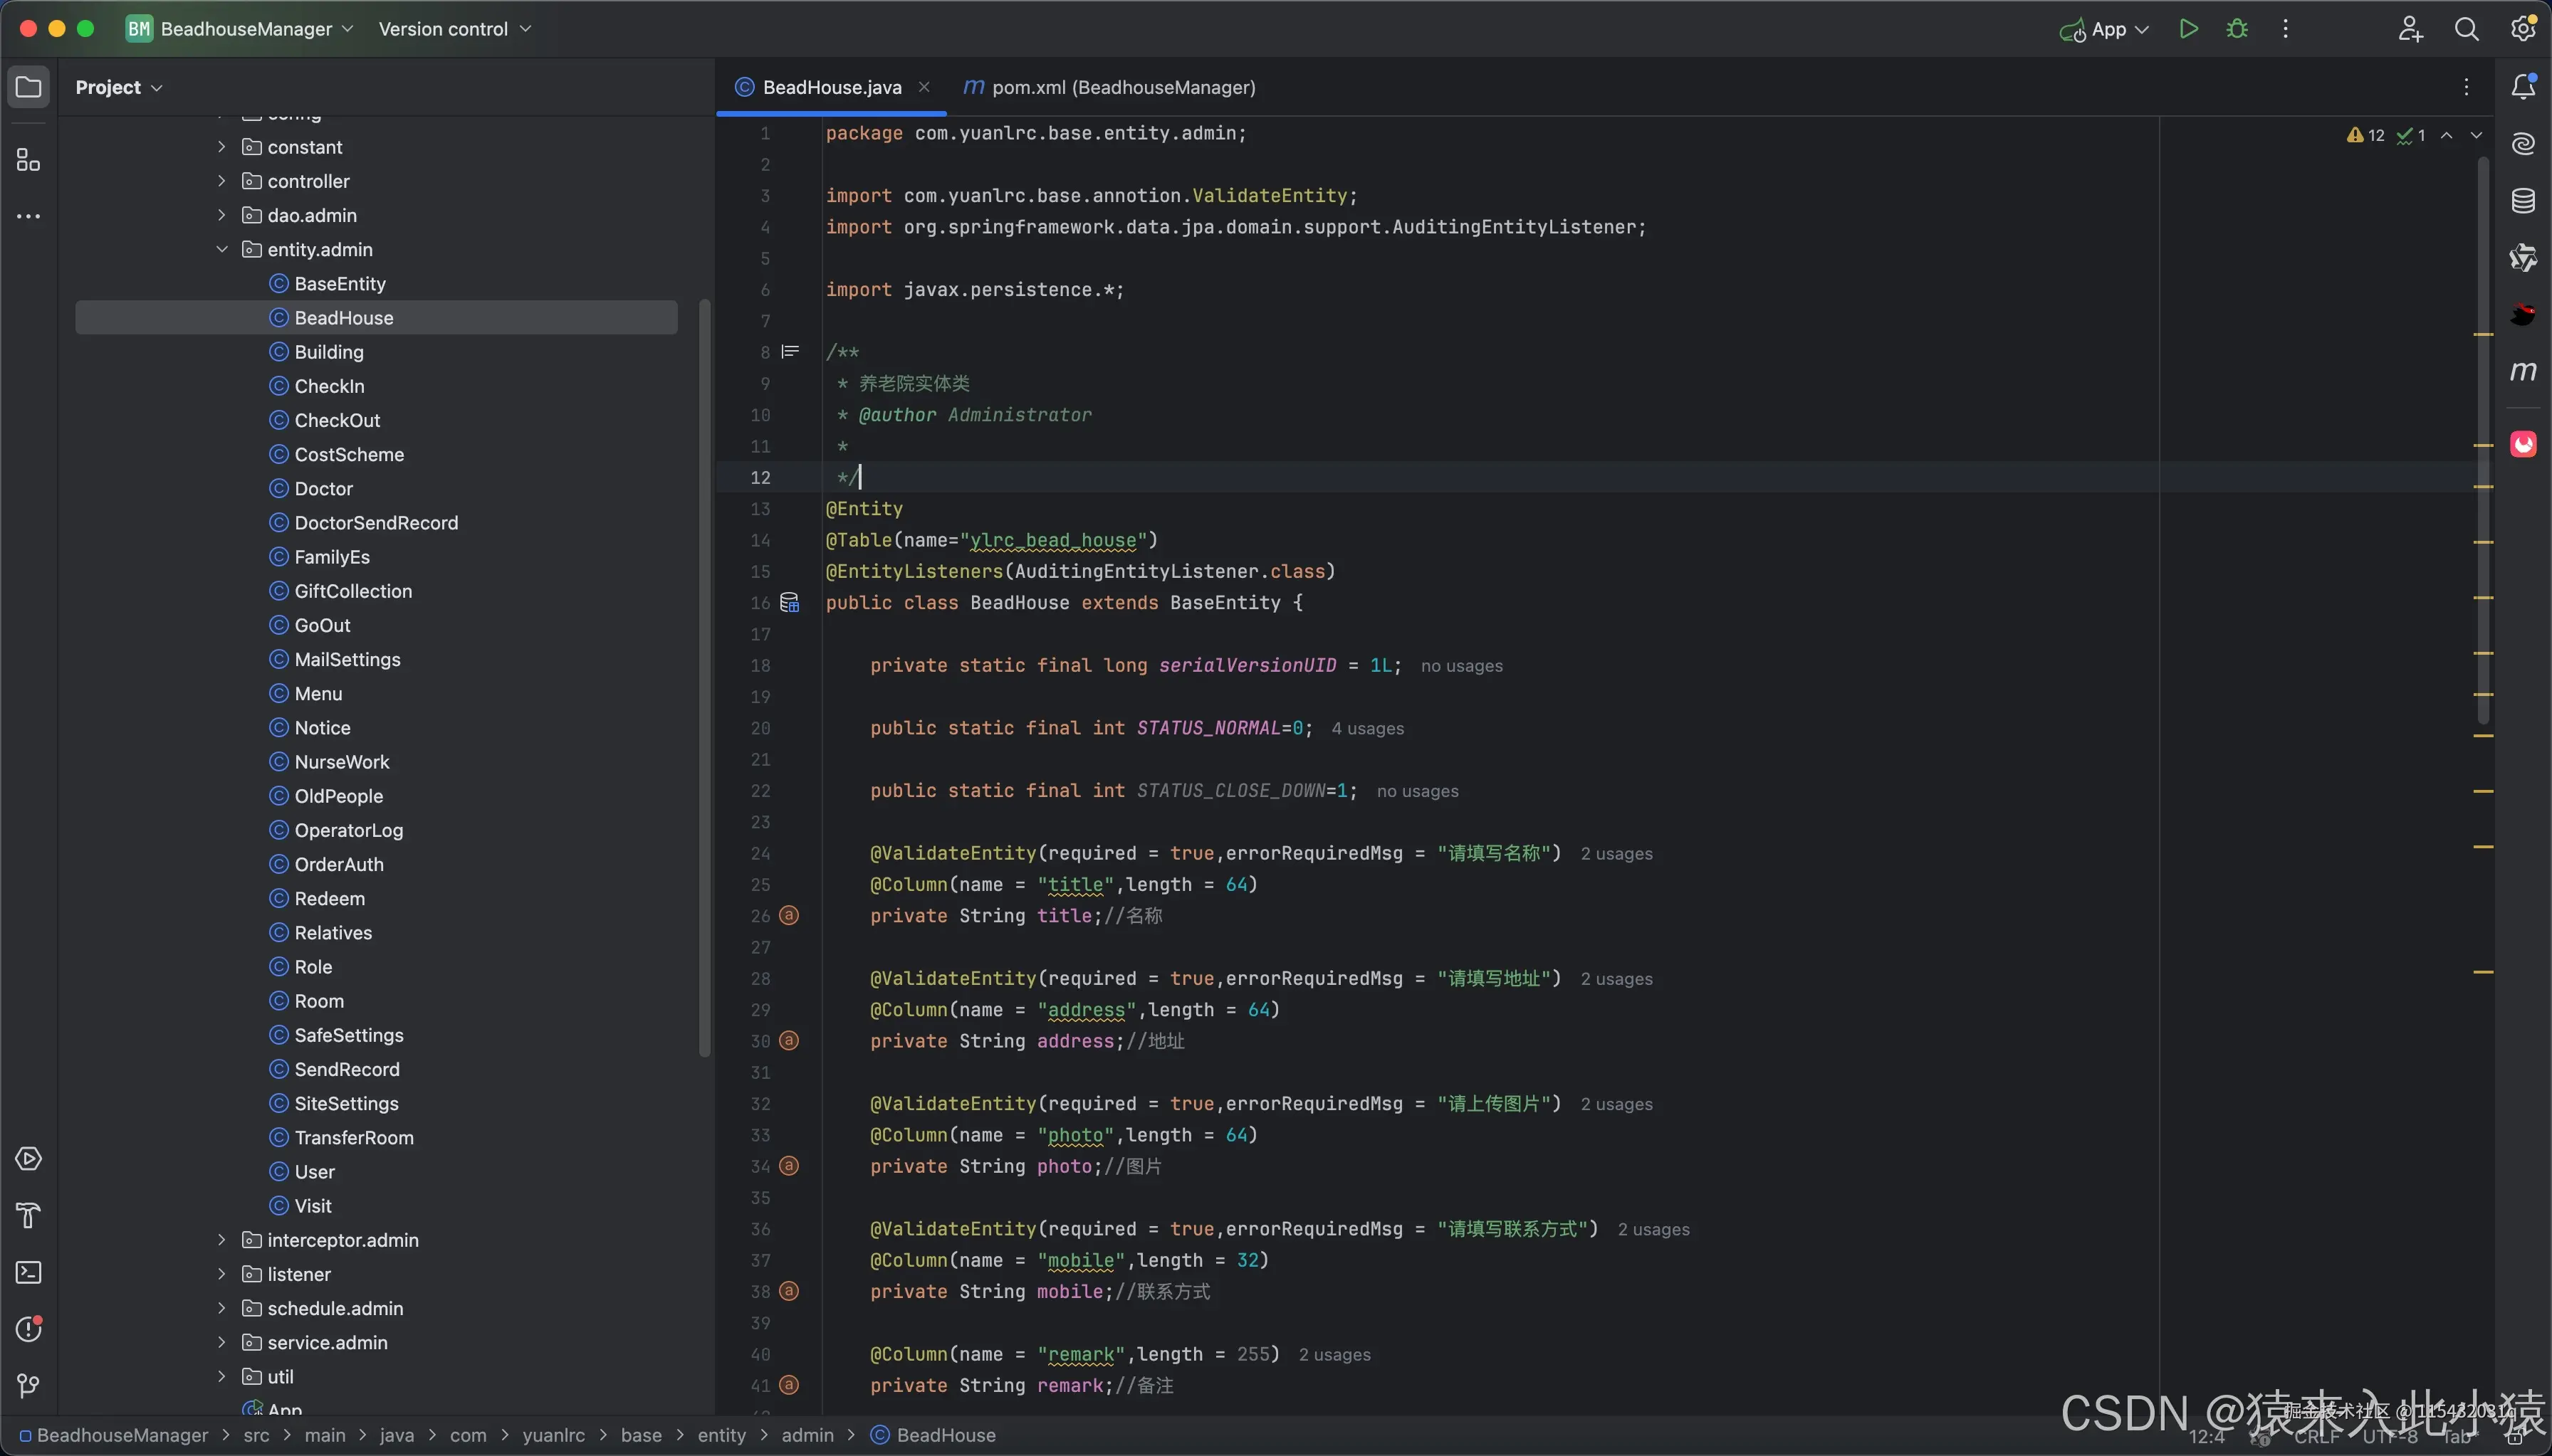Viewport: 2552px width, 1456px height.
Task: Open the Git tool window icon
Action: tap(28, 1385)
